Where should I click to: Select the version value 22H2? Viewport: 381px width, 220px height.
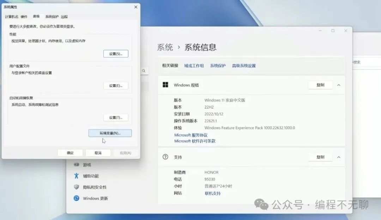point(209,107)
